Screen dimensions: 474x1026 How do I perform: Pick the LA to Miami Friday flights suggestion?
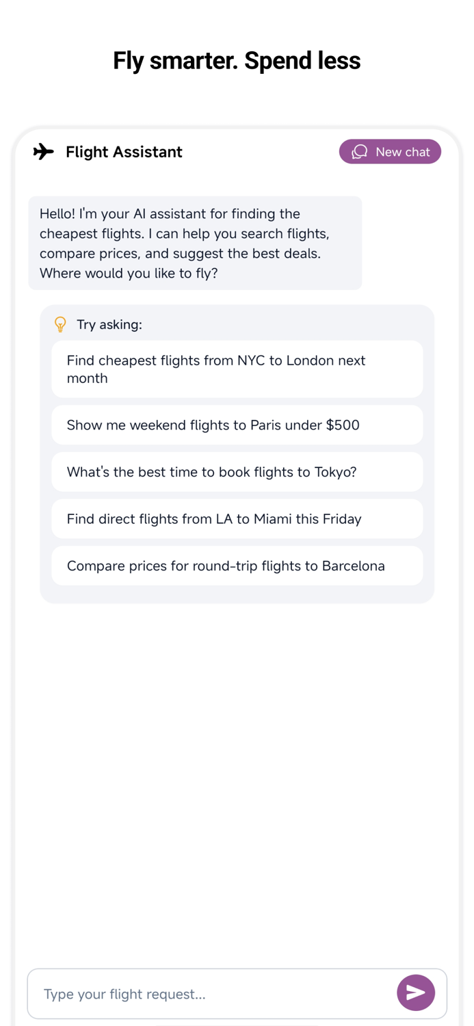pyautogui.click(x=237, y=518)
